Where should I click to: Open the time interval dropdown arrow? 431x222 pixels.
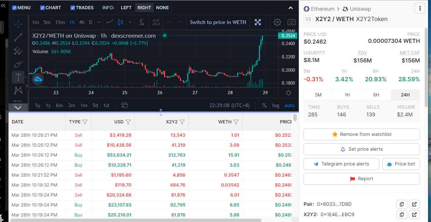[99, 22]
